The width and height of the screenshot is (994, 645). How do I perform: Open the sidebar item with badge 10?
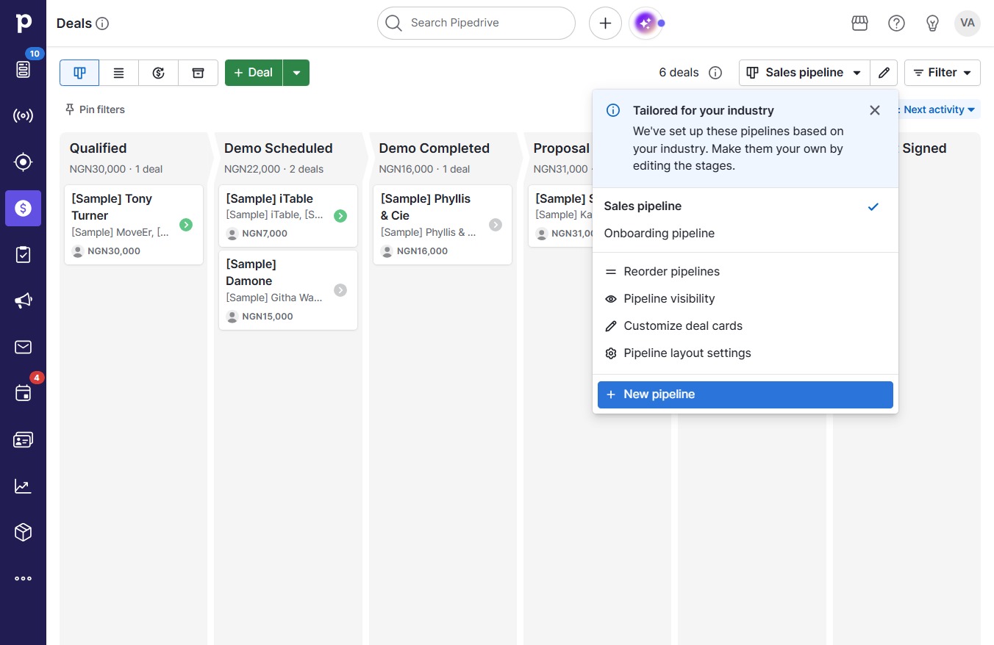pyautogui.click(x=23, y=69)
